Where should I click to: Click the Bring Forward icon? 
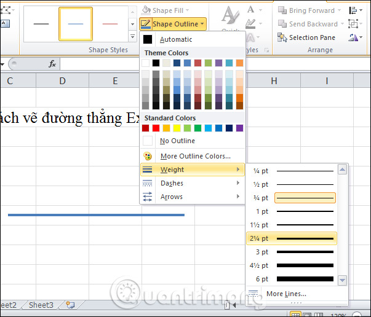point(282,10)
